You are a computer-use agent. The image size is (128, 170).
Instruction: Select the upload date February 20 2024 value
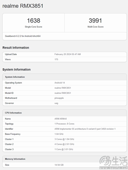click(68, 54)
